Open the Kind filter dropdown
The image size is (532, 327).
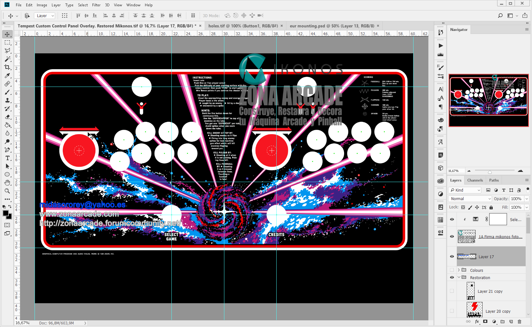pyautogui.click(x=465, y=190)
